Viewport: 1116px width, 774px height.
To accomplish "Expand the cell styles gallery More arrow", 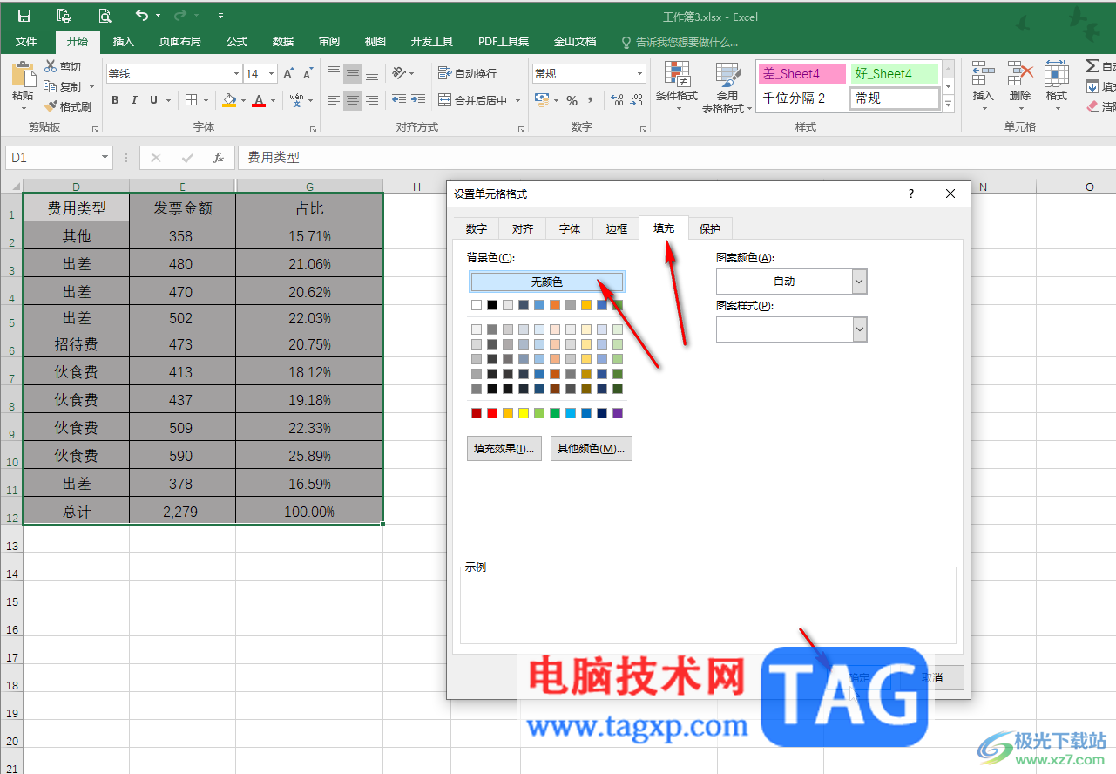I will (x=949, y=105).
